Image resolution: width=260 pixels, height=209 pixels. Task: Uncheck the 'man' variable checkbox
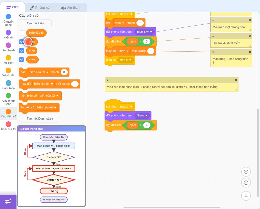pos(22,51)
